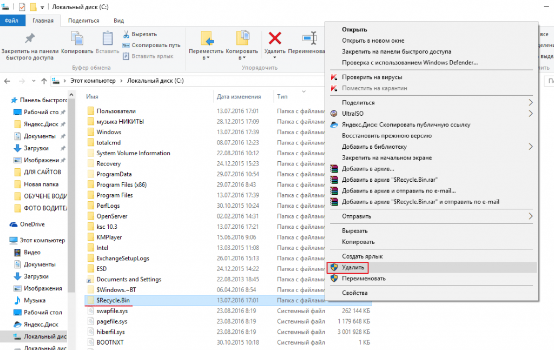Screen dimensions: 554x350
Task: Click the Move to folder icon
Action: [x=207, y=38]
